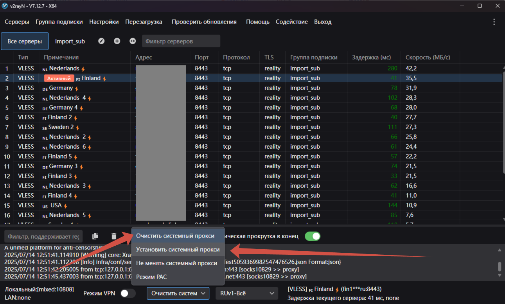The height and width of the screenshot is (304, 505).
Task: Click the Перезагрузка menu item
Action: [x=144, y=22]
